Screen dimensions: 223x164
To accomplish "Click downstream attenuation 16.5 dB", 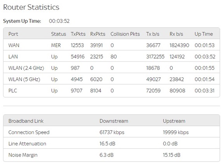I will click(x=107, y=144).
